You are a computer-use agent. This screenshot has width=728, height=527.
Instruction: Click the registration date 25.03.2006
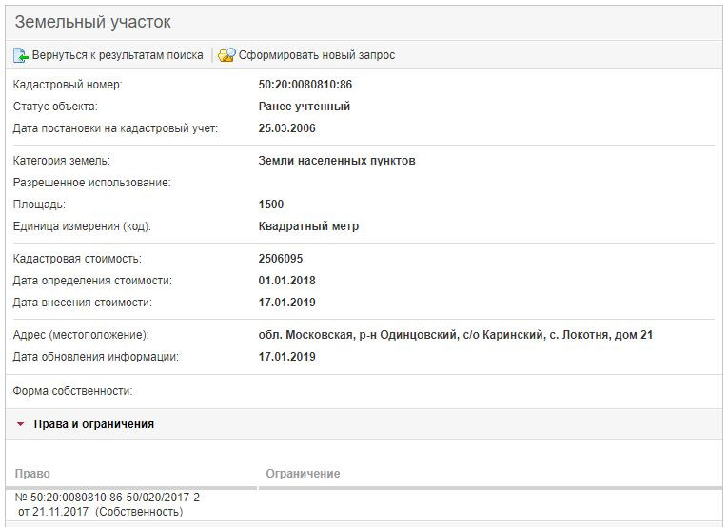pos(287,128)
